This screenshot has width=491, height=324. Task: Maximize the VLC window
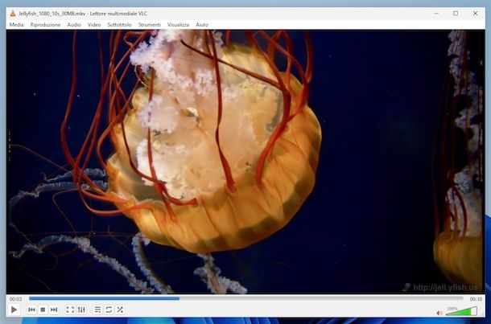tap(456, 14)
